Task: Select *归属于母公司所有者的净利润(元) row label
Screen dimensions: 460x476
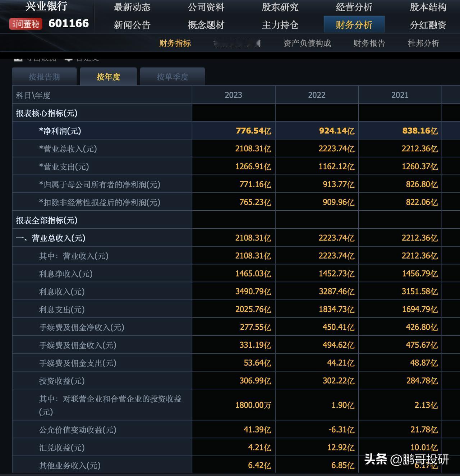Action: click(x=100, y=184)
